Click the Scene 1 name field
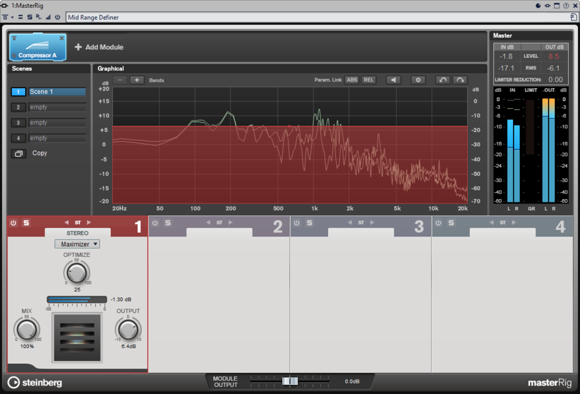Screen dimensions: 580x394 click(x=57, y=92)
